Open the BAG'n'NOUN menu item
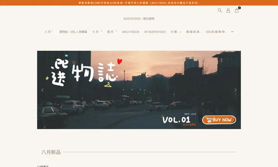 tap(130, 32)
